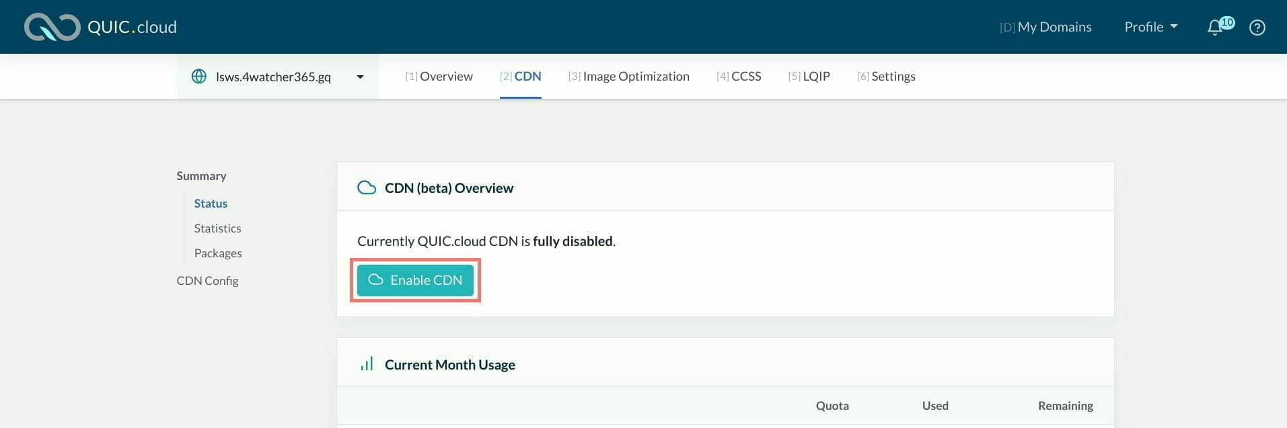The image size is (1287, 428).
Task: Open the help question mark icon
Action: pos(1257,28)
